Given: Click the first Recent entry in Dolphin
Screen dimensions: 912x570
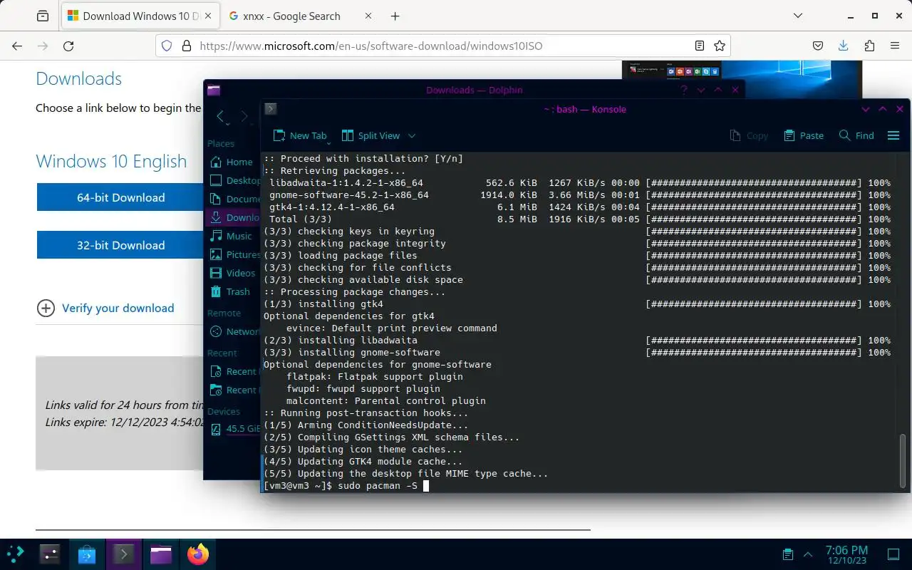Looking at the screenshot, I should coord(234,371).
